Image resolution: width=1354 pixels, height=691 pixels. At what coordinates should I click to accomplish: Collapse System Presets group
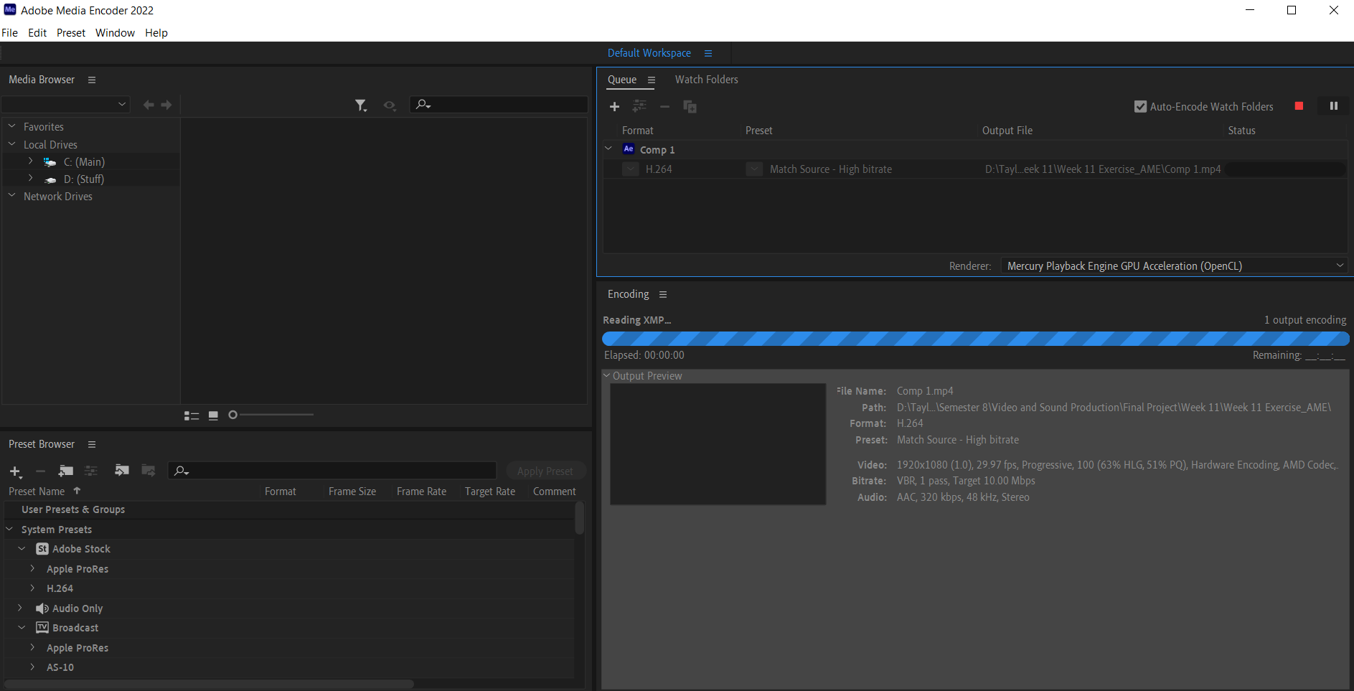click(x=9, y=530)
